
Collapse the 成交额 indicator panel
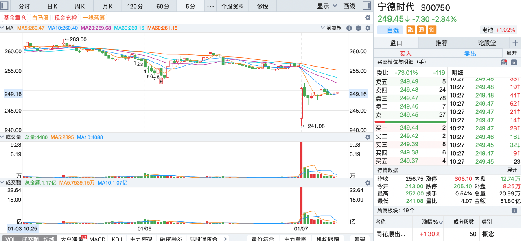(x=2, y=183)
